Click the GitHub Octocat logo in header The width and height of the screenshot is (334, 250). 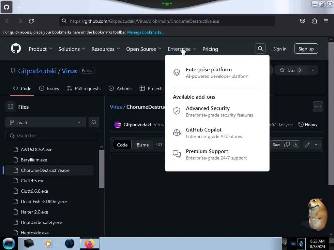(x=16, y=49)
